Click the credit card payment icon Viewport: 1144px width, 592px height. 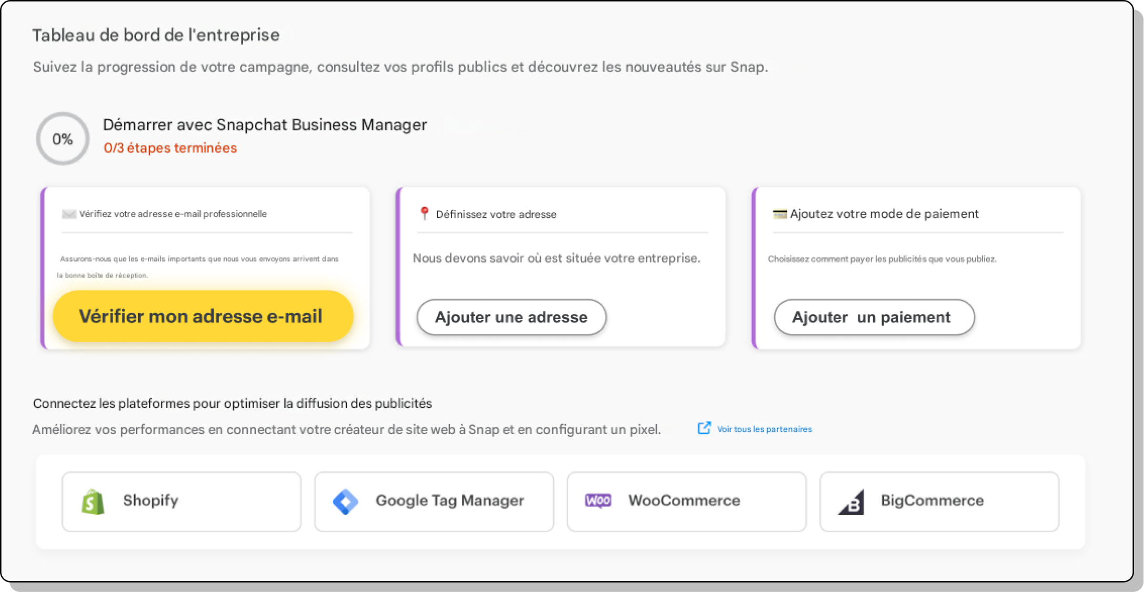pos(780,214)
